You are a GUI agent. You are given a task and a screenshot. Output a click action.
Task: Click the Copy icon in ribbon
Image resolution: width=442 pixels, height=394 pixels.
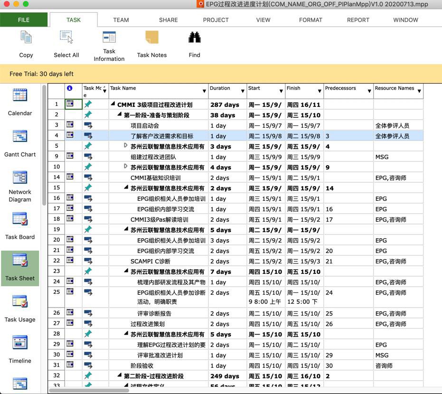tap(26, 38)
